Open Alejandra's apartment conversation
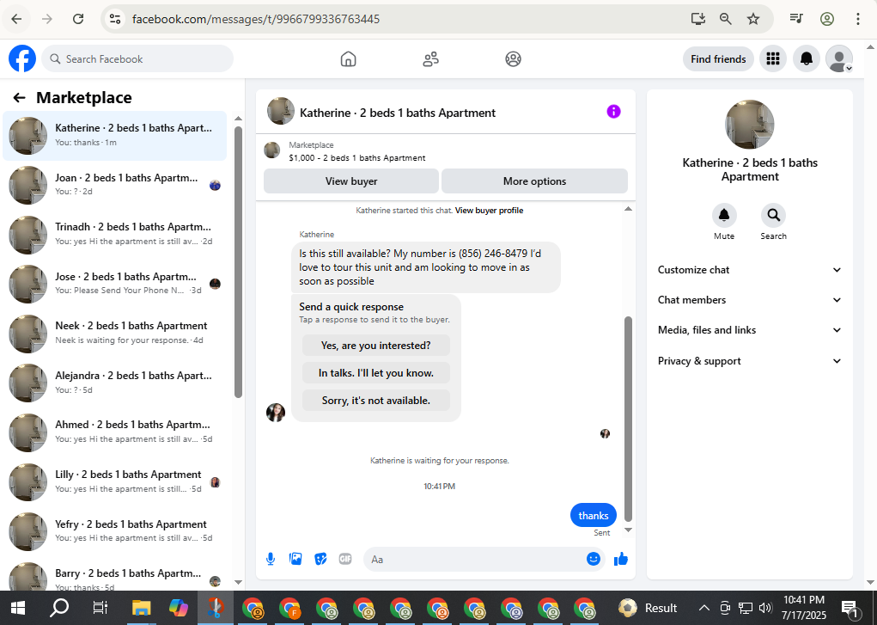Screen dimensions: 877x625 (x=114, y=383)
